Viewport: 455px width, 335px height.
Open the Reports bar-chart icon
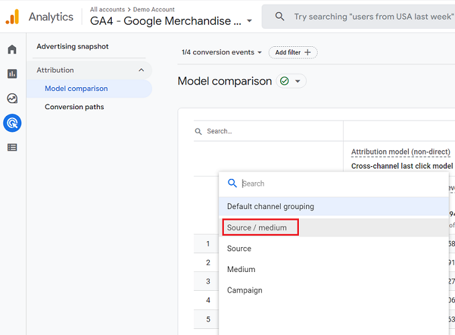click(x=12, y=74)
